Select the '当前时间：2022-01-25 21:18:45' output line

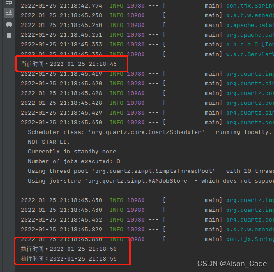(69, 64)
